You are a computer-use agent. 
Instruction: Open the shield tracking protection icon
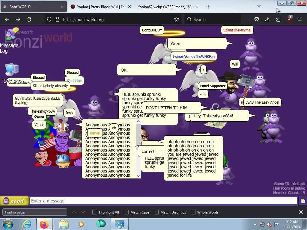click(49, 19)
